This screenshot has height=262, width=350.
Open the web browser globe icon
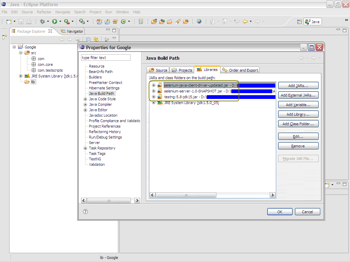click(199, 21)
